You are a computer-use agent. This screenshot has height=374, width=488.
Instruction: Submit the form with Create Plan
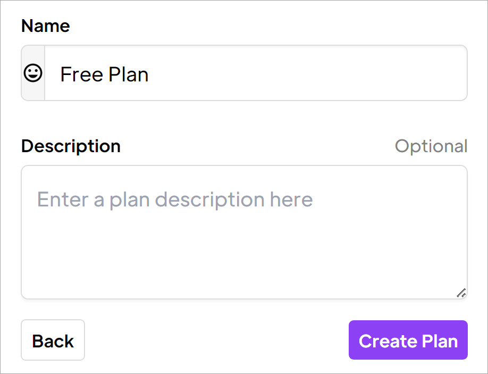[x=408, y=340]
